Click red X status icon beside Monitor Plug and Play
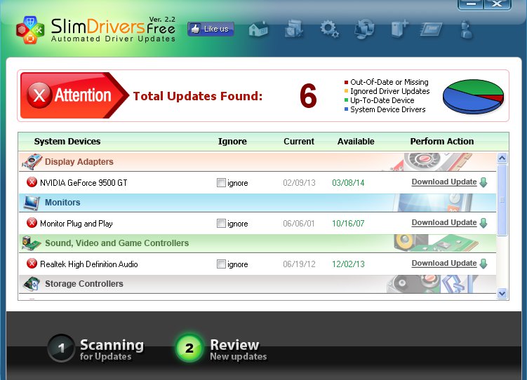This screenshot has height=380, width=527. 32,223
